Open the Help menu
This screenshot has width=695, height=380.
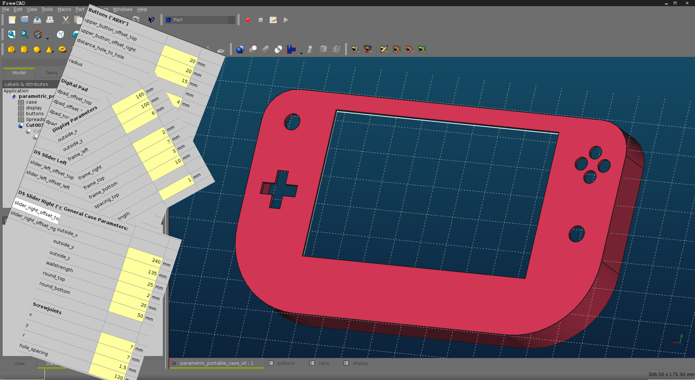(142, 9)
